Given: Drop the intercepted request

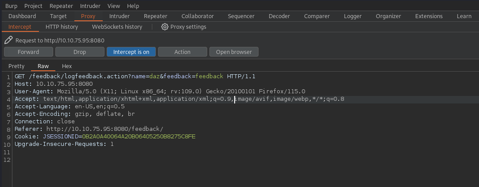Looking at the screenshot, I should 80,52.
